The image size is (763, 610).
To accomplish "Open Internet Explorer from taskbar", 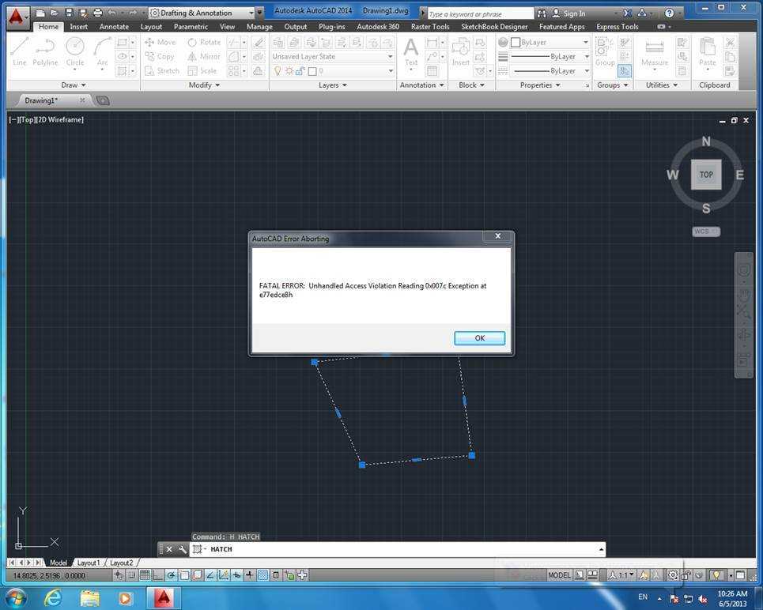I will (52, 598).
